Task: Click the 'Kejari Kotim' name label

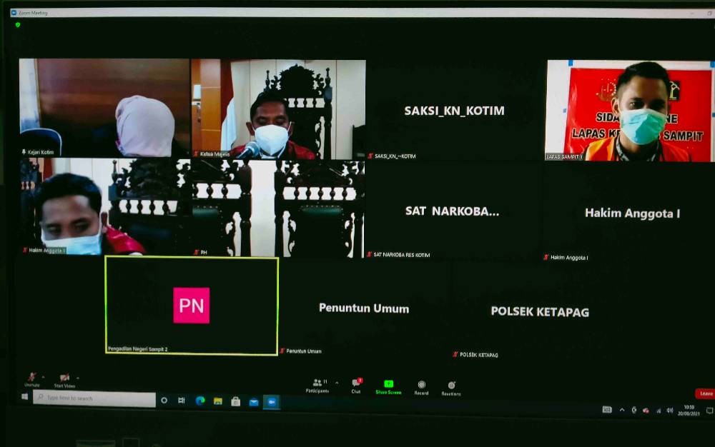Action: 41,152
